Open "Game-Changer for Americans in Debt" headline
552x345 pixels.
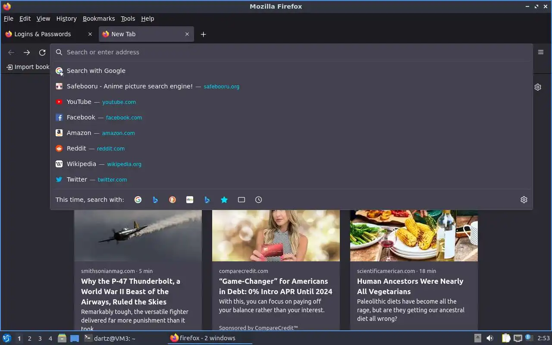(x=276, y=286)
